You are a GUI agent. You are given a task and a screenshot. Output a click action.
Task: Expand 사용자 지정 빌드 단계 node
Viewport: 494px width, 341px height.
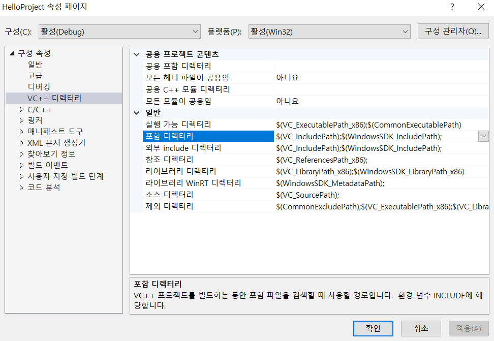(x=21, y=176)
